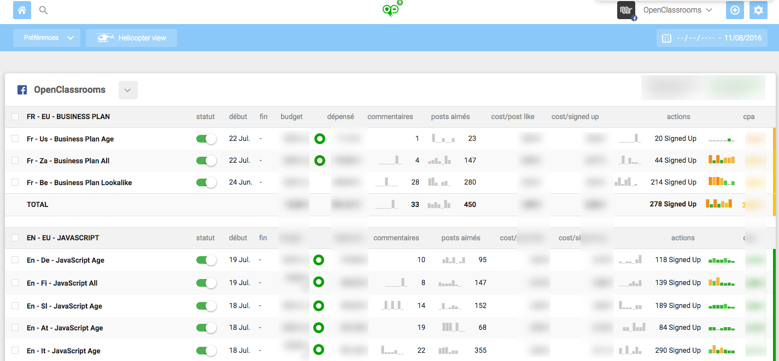Viewport: 779px width, 361px height.
Task: Click green status circle for En - At row
Action: click(319, 328)
